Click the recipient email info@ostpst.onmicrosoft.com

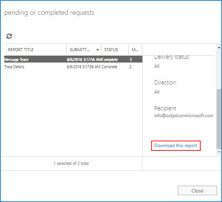[184, 116]
